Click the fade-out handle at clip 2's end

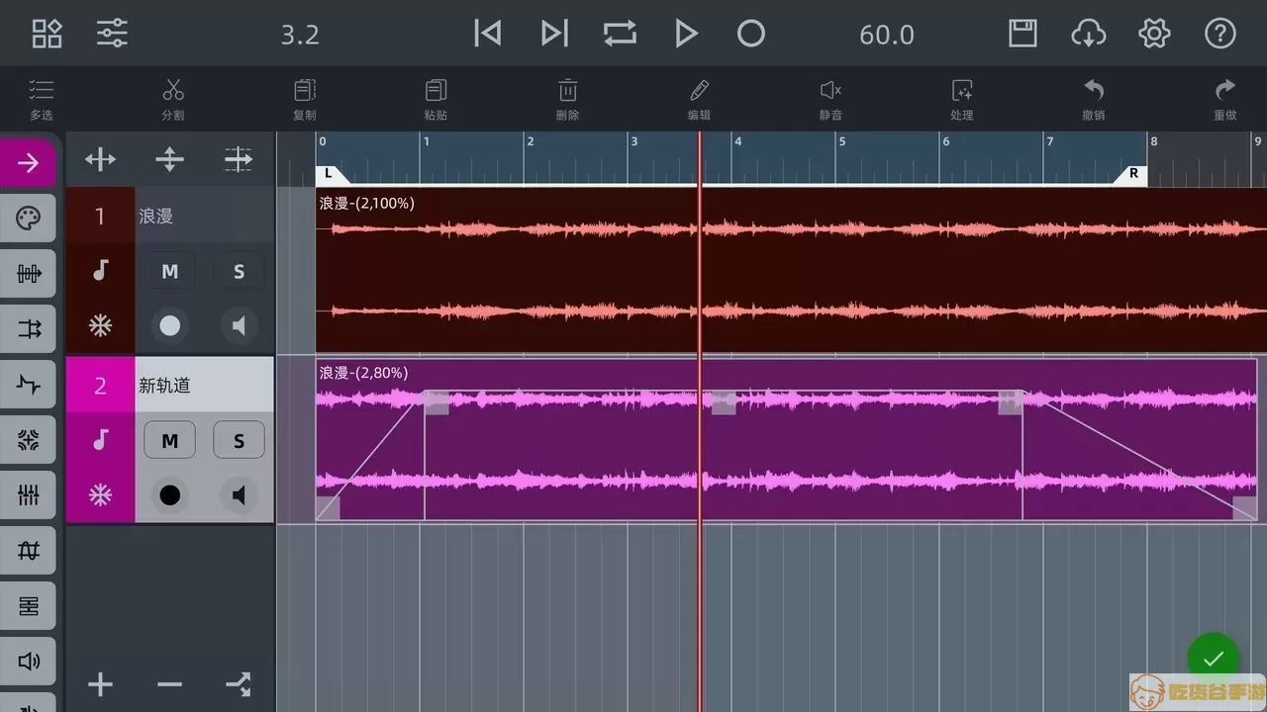coord(1245,508)
